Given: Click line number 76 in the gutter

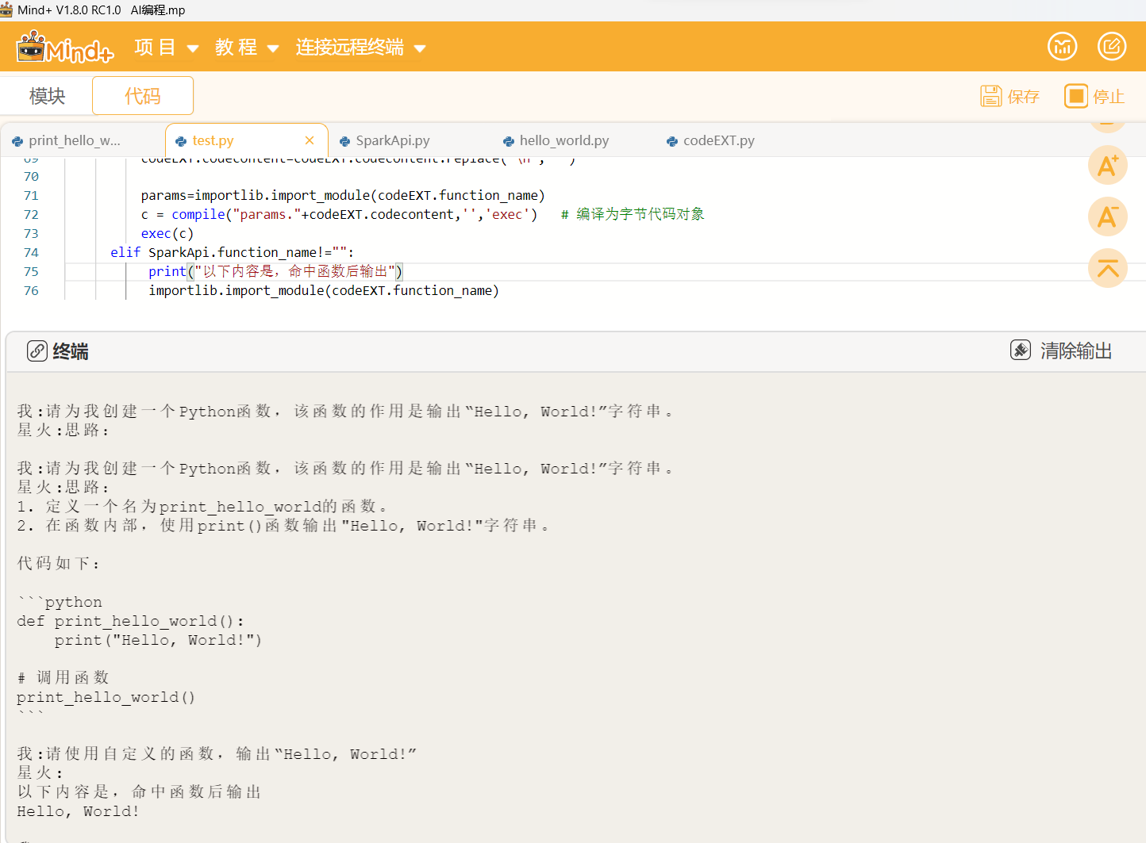Looking at the screenshot, I should (x=31, y=291).
